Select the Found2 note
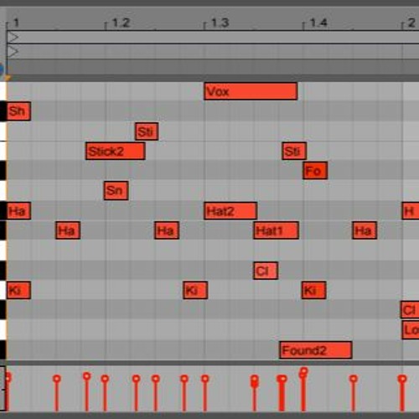The width and height of the screenshot is (419, 419). tap(316, 350)
